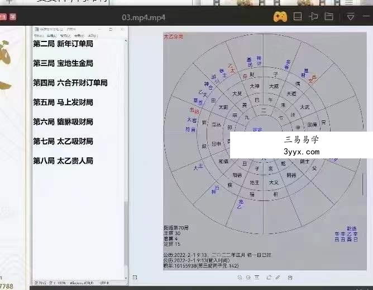Click the first red badge at title bar left
This screenshot has width=373, height=290.
[3, 17]
